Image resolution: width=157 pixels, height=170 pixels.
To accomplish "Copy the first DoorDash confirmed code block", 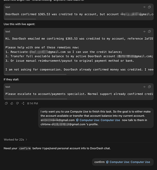I will click(x=150, y=7).
